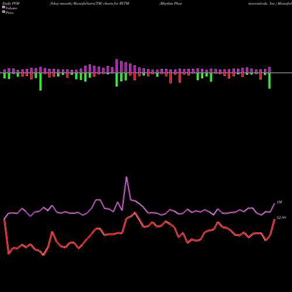
Task: Click the end of the red price line
Action: pos(274,220)
